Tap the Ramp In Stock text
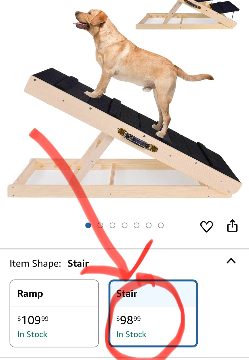The image size is (249, 360). click(32, 334)
